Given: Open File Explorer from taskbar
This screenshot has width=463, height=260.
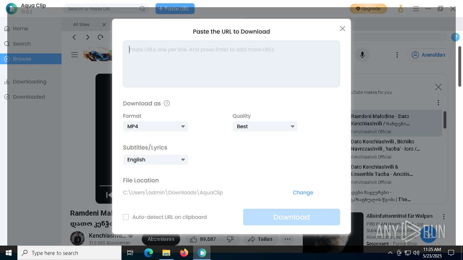Looking at the screenshot, I should click(166, 253).
